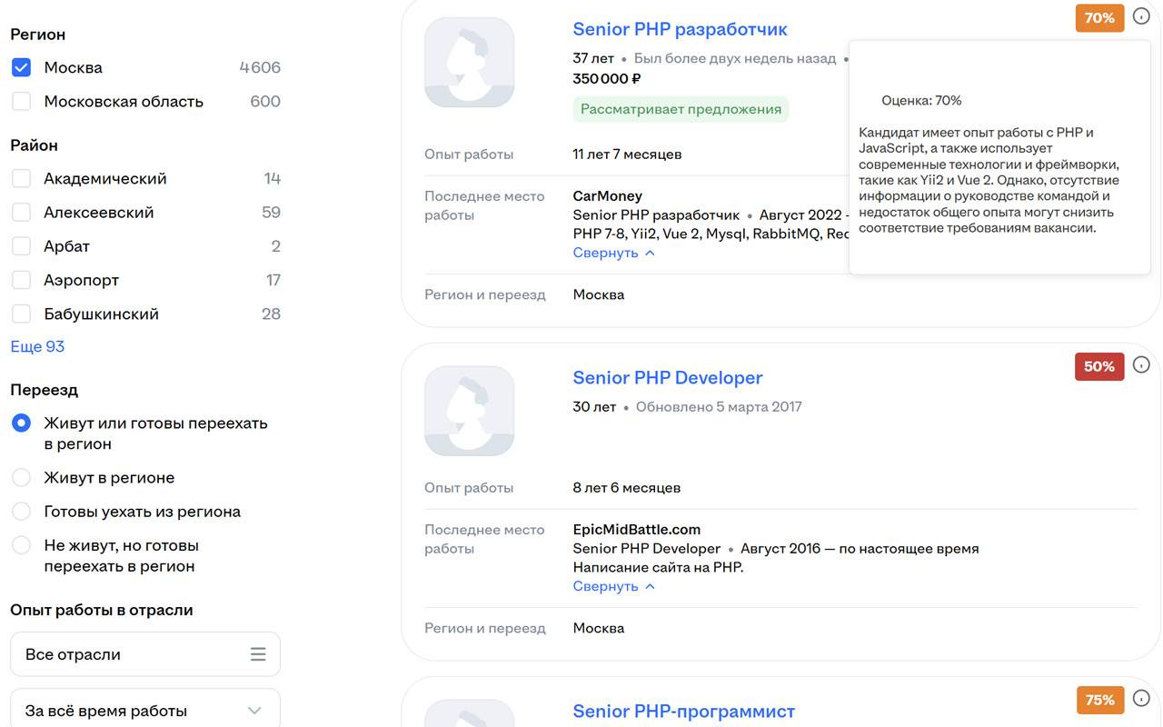The width and height of the screenshot is (1163, 727).
Task: Click the 8 лет 6 месяцев experience value
Action: point(627,487)
